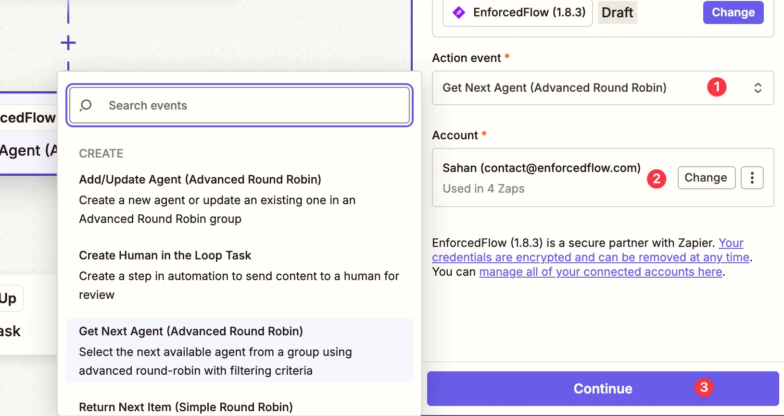Click the magnifier icon in search box
The image size is (784, 416).
(86, 105)
